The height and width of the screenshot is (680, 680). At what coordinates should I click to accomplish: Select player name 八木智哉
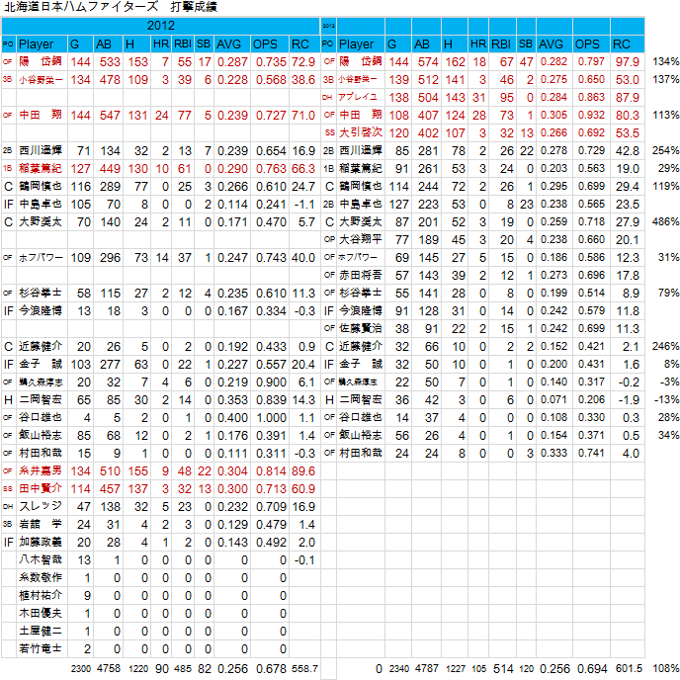tap(41, 559)
